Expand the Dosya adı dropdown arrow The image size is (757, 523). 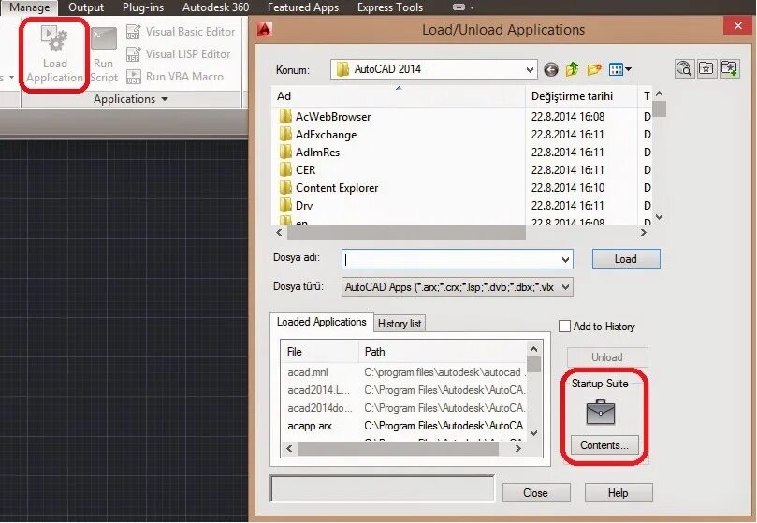click(565, 260)
